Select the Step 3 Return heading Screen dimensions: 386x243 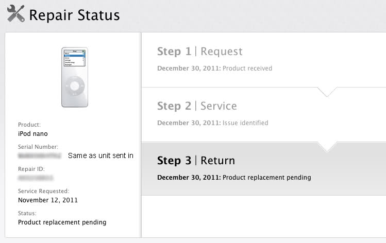click(196, 161)
